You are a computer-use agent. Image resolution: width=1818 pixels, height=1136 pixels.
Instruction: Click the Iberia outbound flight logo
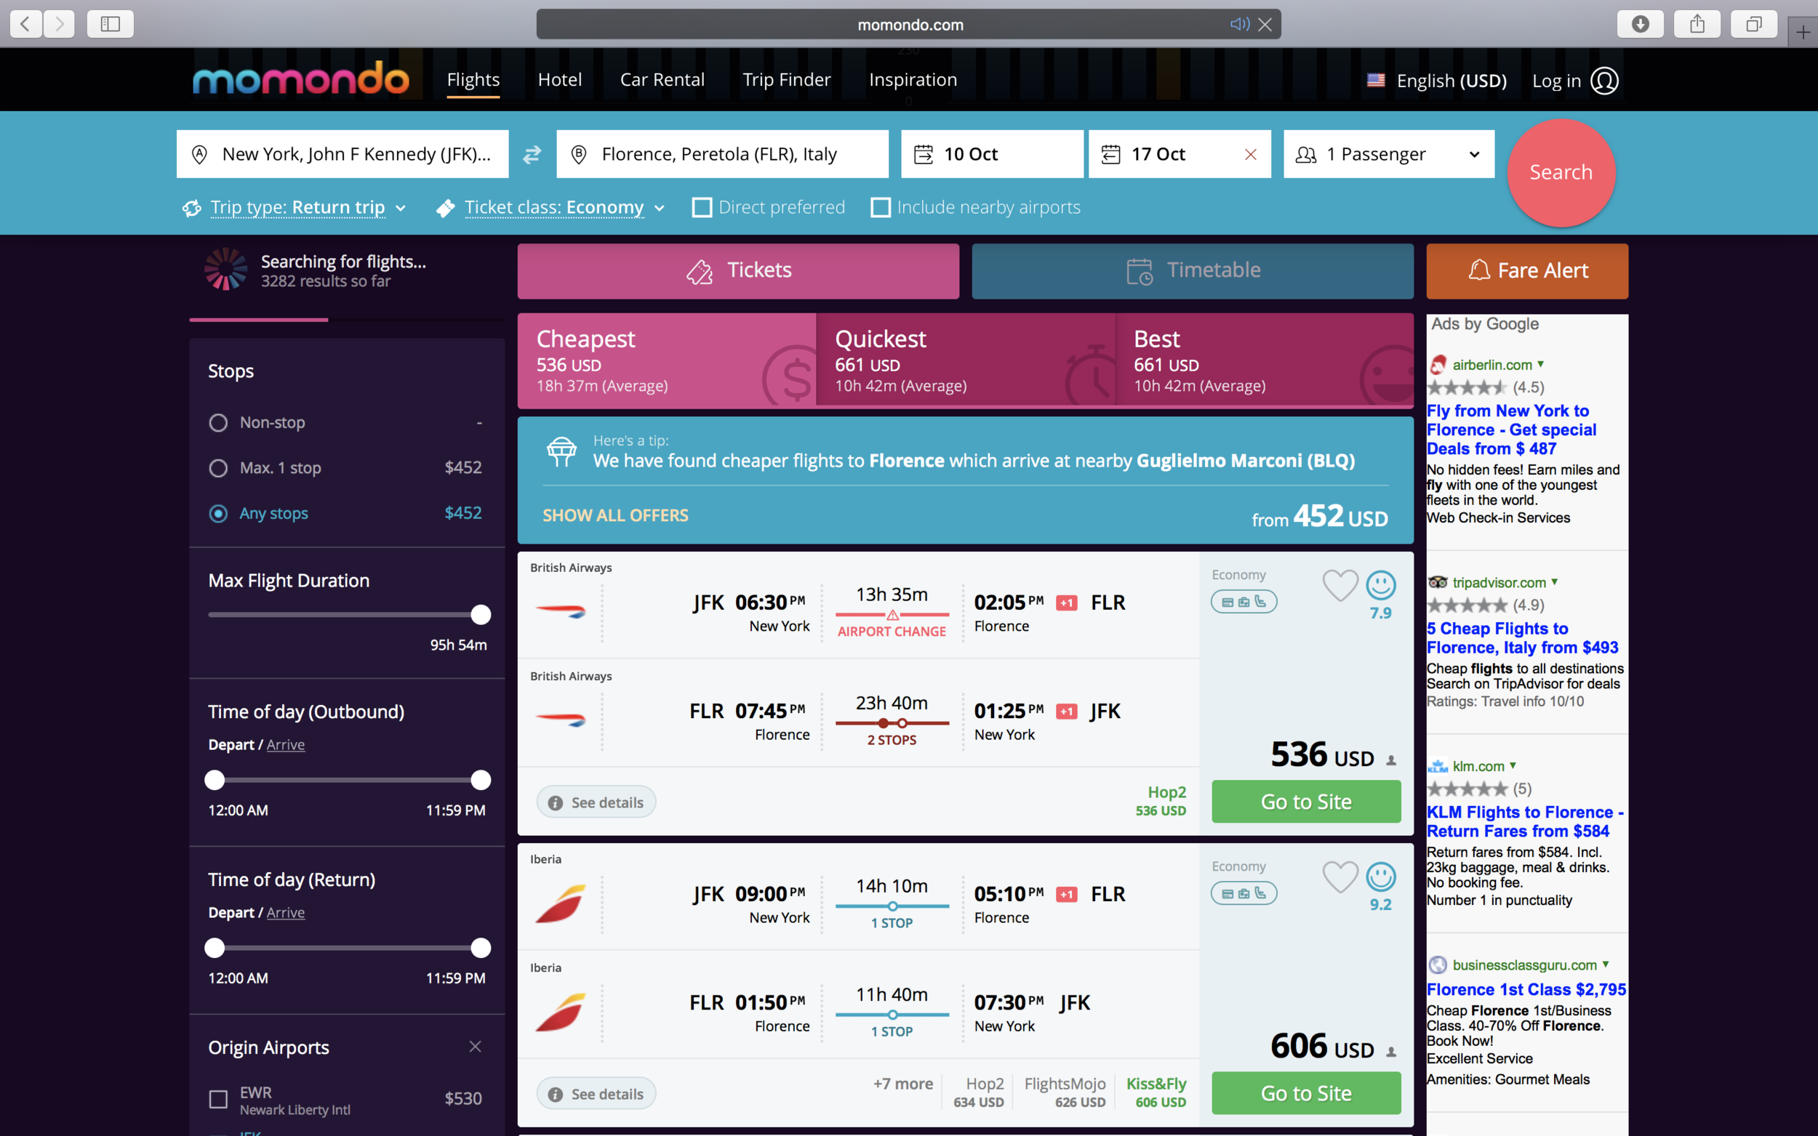point(561,903)
